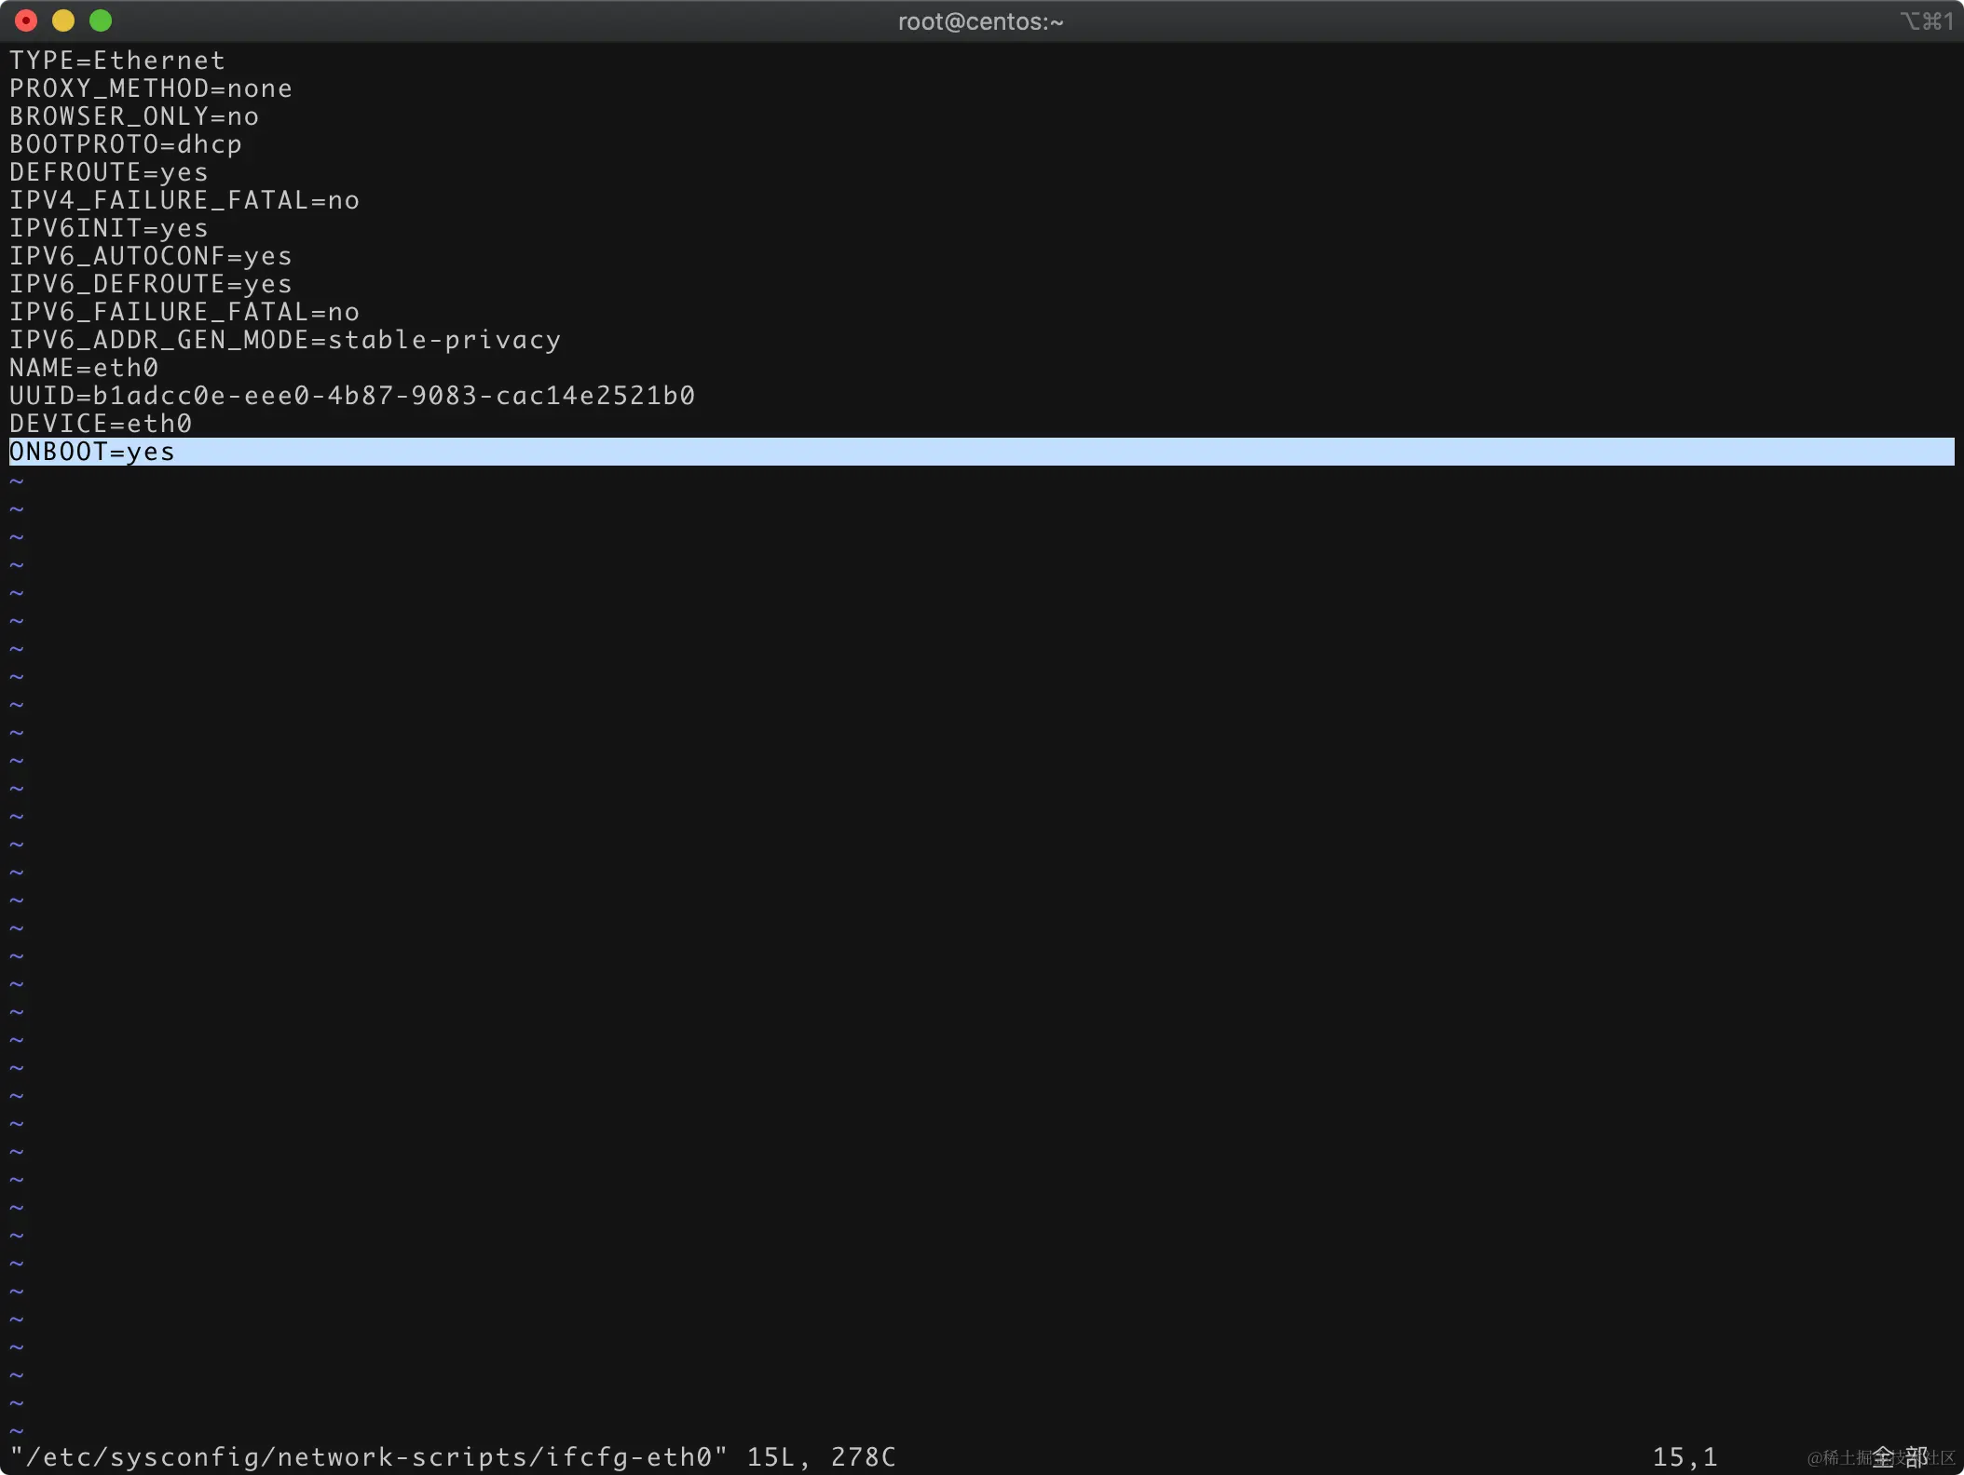Place cursor on TYPE=Ethernet line
The width and height of the screenshot is (1964, 1475).
pos(117,61)
